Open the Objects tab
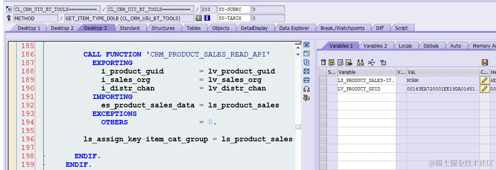 click(x=221, y=28)
